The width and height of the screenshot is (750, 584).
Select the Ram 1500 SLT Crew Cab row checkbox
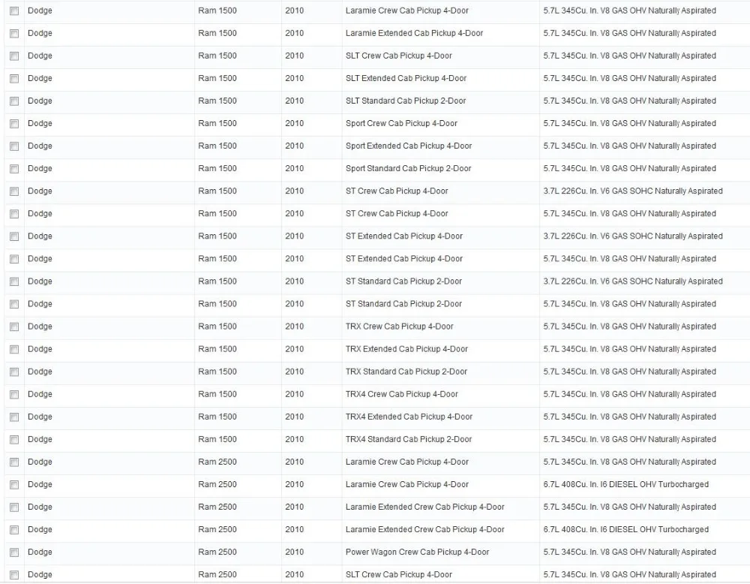(14, 56)
